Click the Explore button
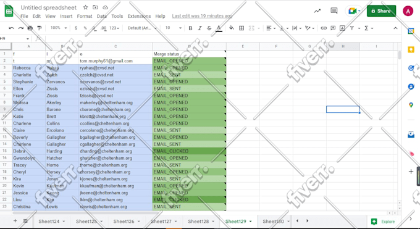The width and height of the screenshot is (420, 229). tap(383, 222)
